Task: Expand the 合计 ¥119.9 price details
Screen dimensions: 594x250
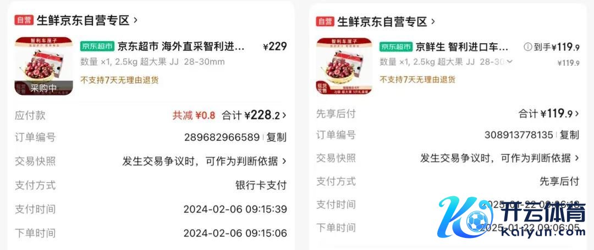Action: pyautogui.click(x=548, y=113)
